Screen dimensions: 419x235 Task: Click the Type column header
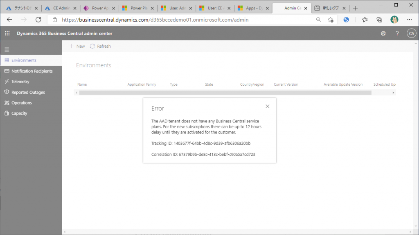pos(173,84)
